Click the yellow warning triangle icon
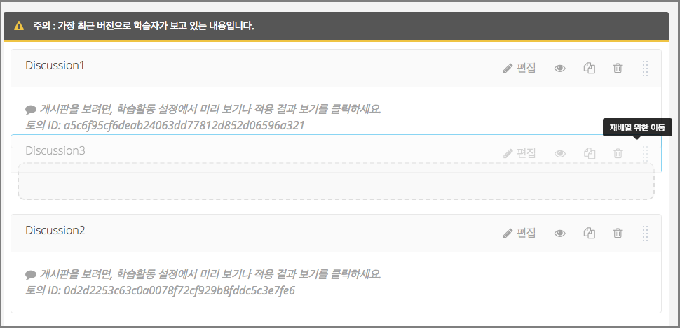The width and height of the screenshot is (680, 328). point(19,26)
